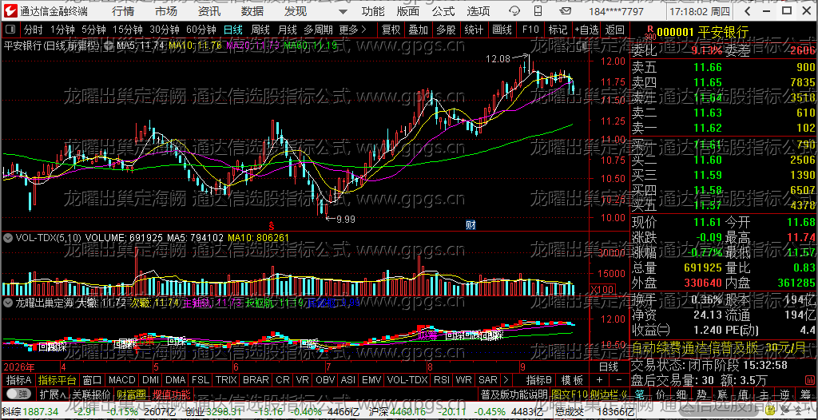This screenshot has height=420, width=818.
Task: Select the 主 tab in the side panel
Action: tap(764, 394)
